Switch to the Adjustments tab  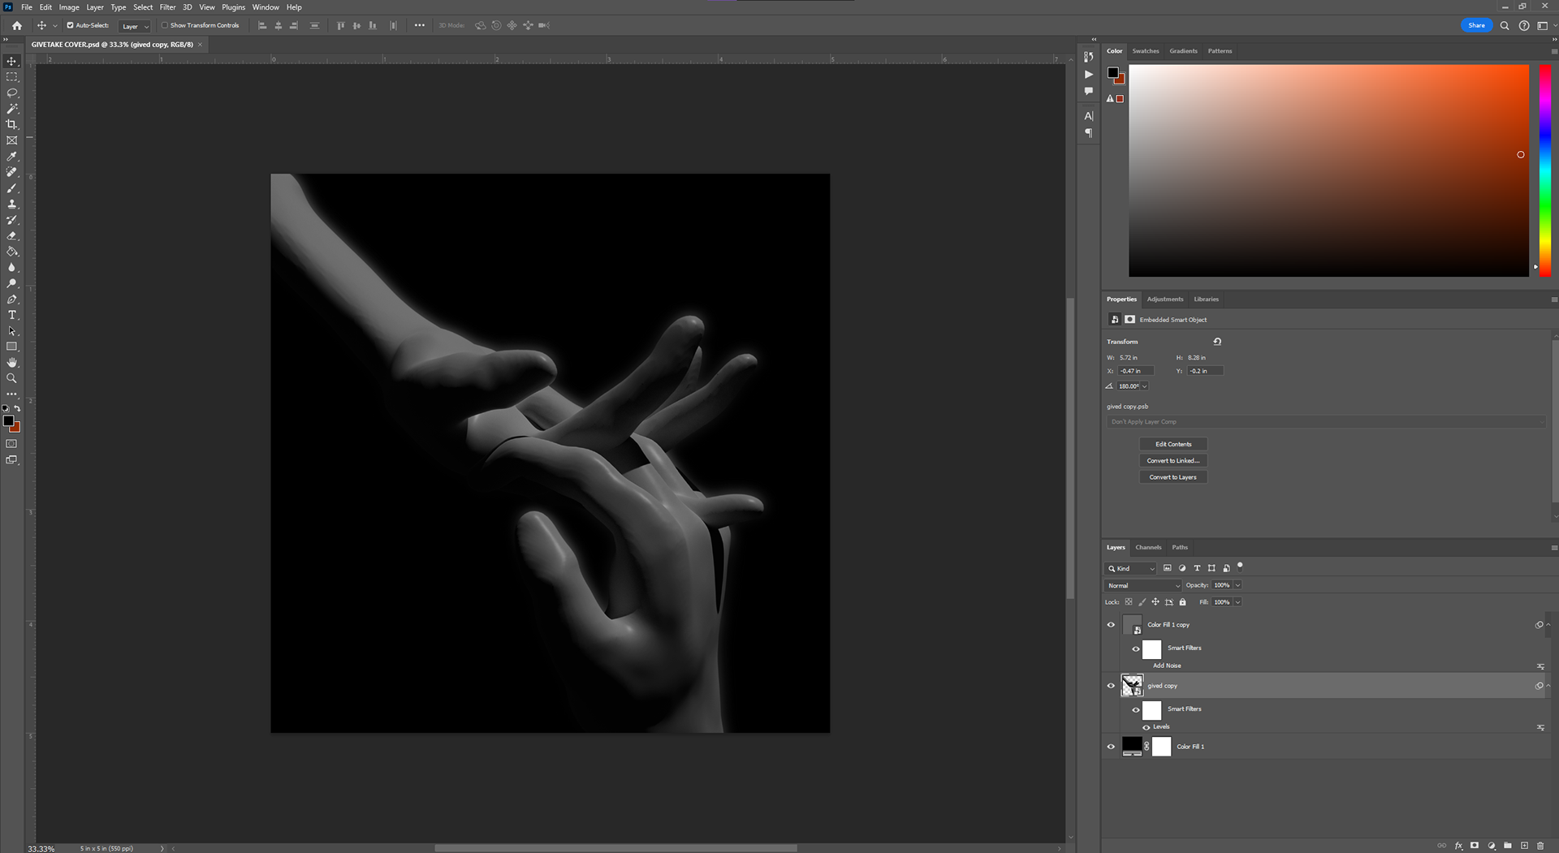pyautogui.click(x=1165, y=299)
